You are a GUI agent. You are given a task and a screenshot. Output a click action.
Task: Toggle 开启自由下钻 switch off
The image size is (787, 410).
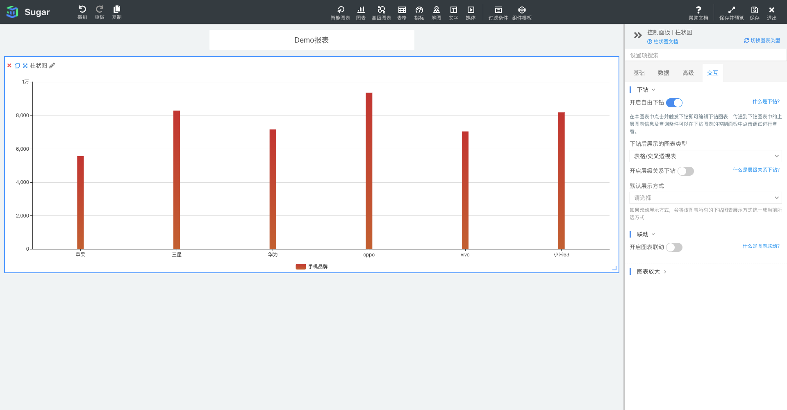click(x=674, y=103)
